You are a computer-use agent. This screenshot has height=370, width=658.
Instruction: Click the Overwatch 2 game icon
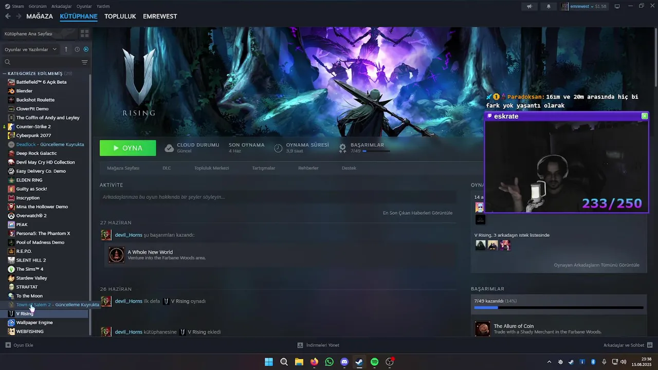(11, 216)
